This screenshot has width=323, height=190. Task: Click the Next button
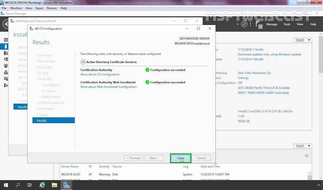pyautogui.click(x=154, y=158)
